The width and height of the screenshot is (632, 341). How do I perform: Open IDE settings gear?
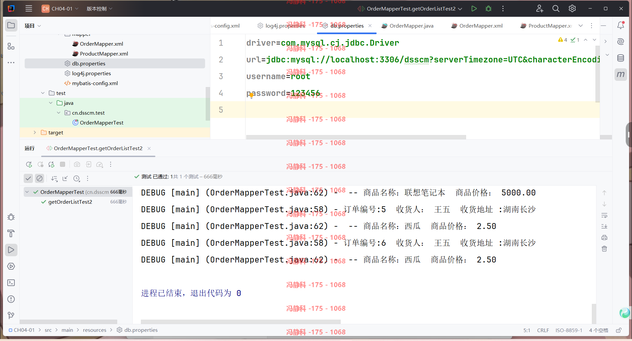pyautogui.click(x=572, y=9)
